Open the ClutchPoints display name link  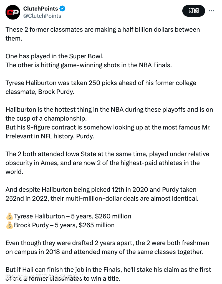pos(41,9)
